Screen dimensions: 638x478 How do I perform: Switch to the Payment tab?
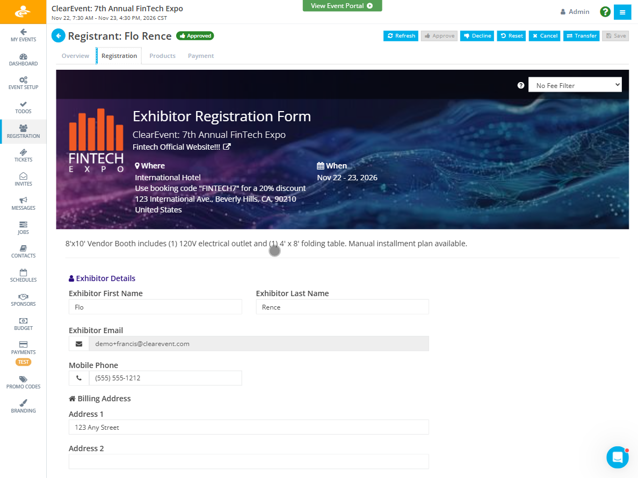click(200, 55)
